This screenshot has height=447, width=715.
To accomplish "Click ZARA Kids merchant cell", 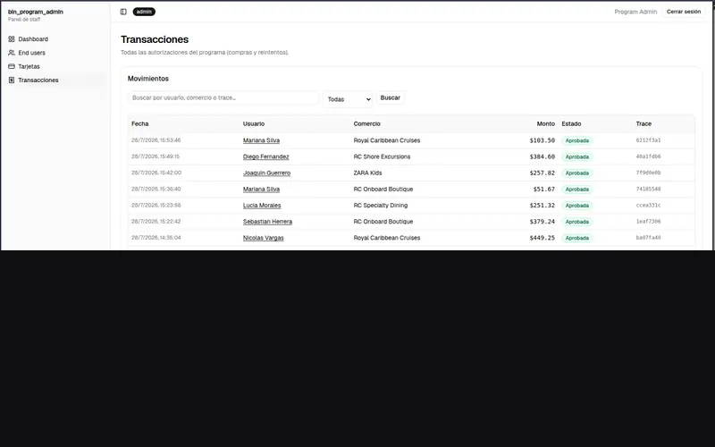I will click(x=367, y=173).
